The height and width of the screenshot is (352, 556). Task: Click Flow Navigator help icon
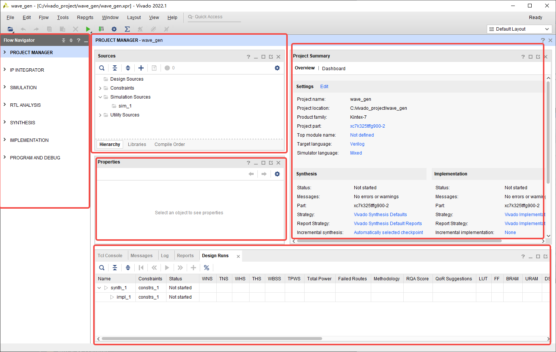pos(79,40)
